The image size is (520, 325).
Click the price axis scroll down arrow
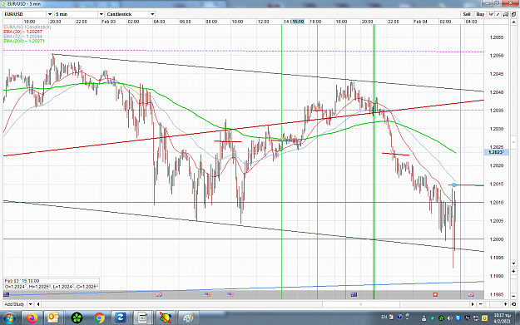[513, 263]
